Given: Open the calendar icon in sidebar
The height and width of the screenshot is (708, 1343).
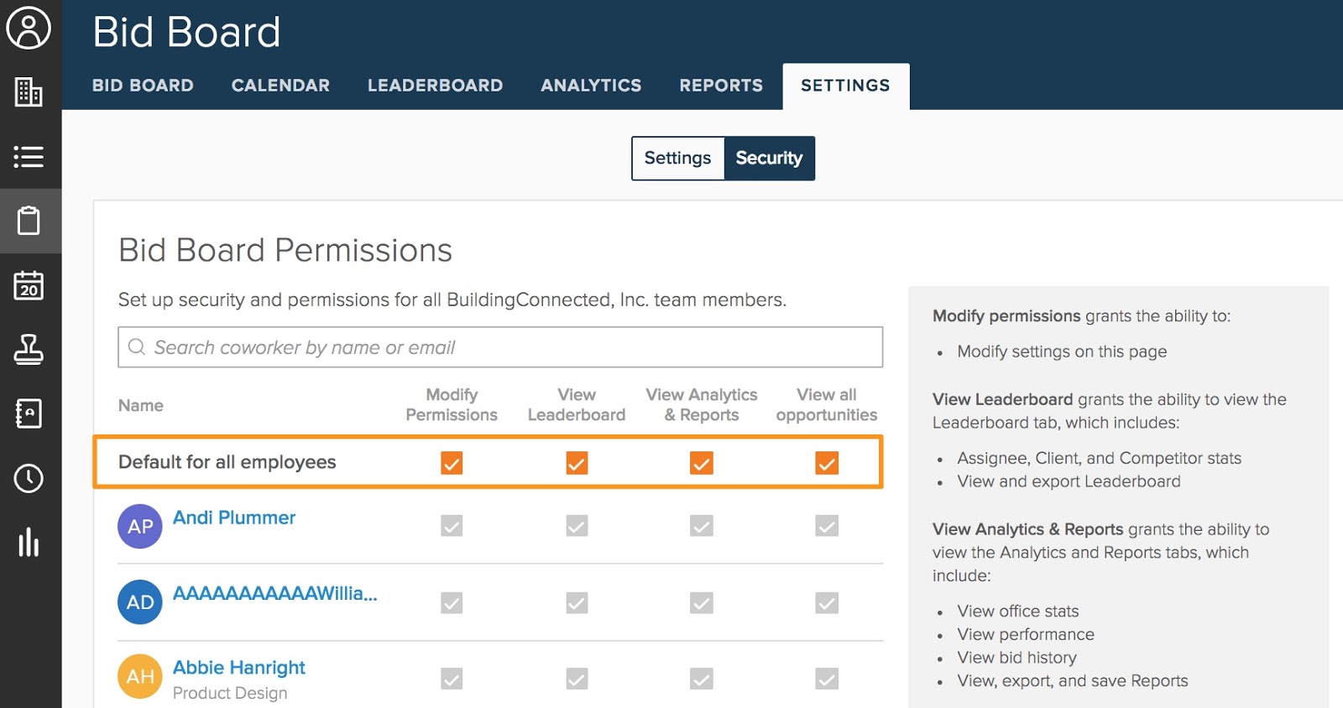Looking at the screenshot, I should tap(29, 285).
